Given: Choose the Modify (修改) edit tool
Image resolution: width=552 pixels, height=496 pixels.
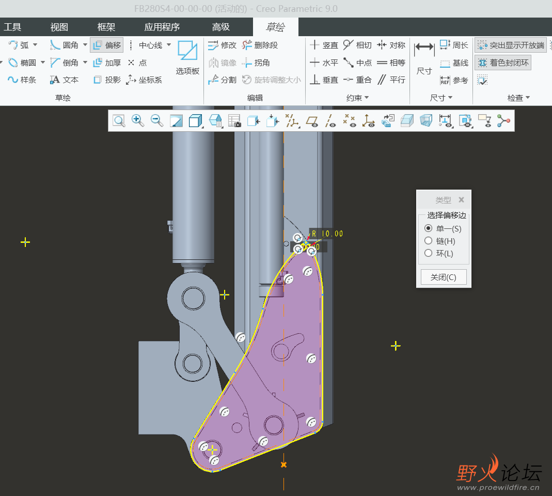Looking at the screenshot, I should [222, 45].
